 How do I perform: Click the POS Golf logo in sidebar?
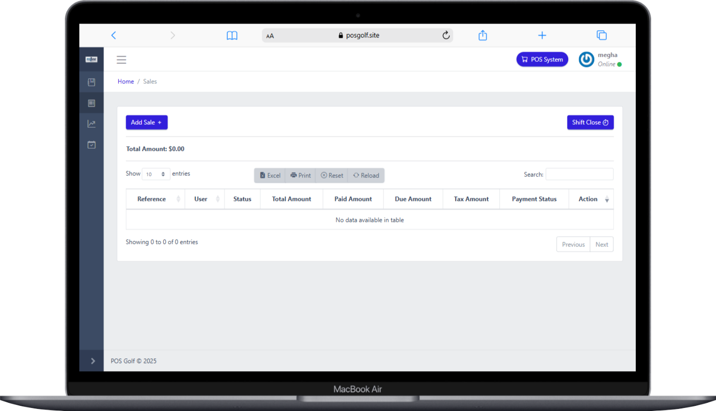[92, 59]
